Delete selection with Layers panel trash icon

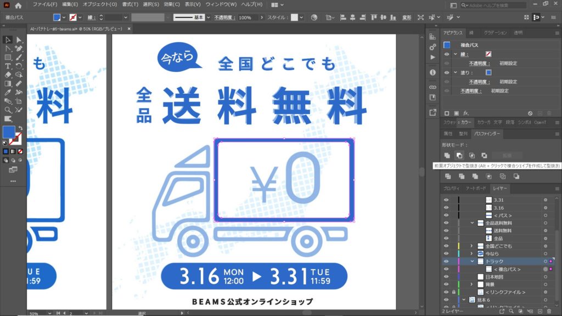point(549,312)
